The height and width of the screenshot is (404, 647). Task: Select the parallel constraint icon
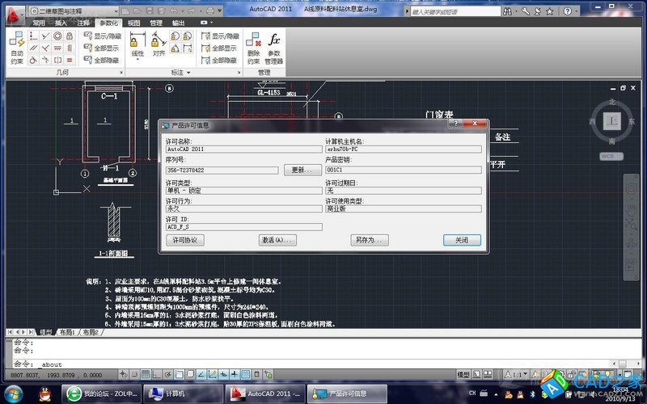(33, 48)
